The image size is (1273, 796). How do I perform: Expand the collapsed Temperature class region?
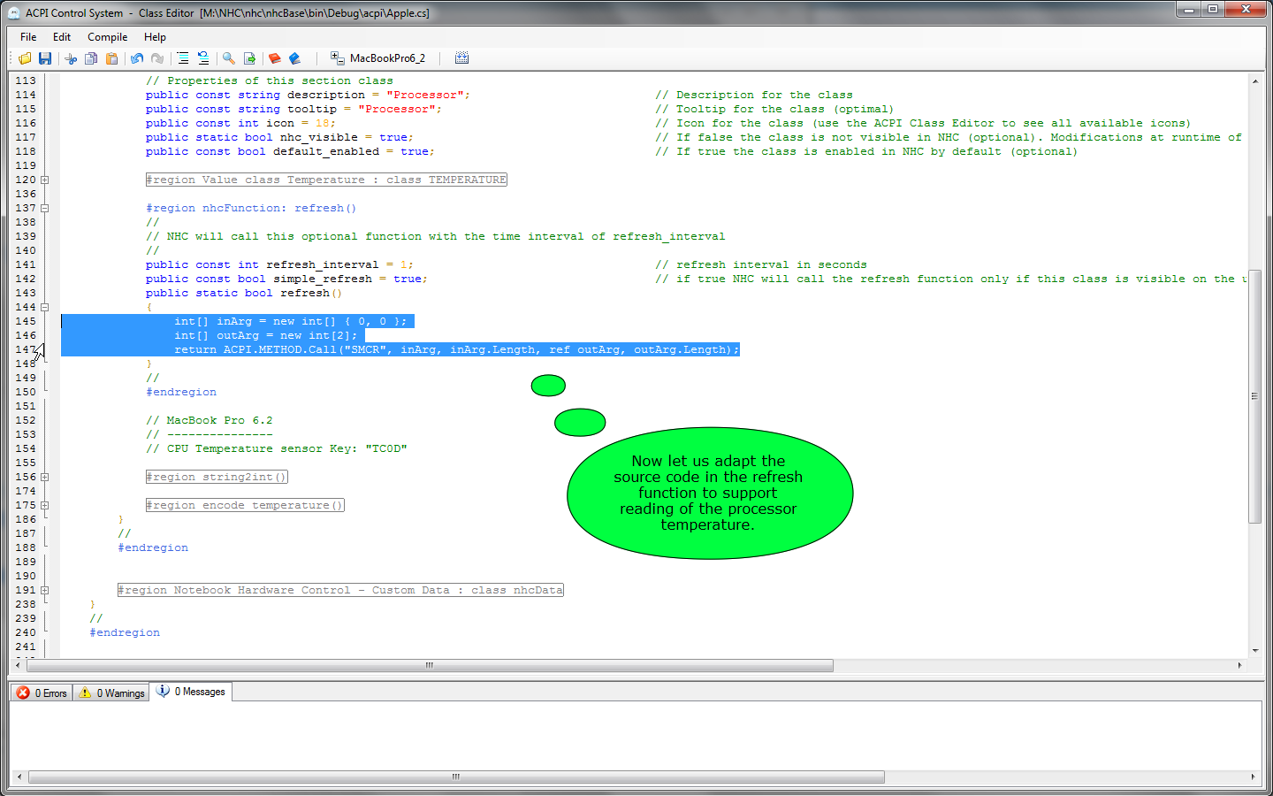pyautogui.click(x=44, y=180)
